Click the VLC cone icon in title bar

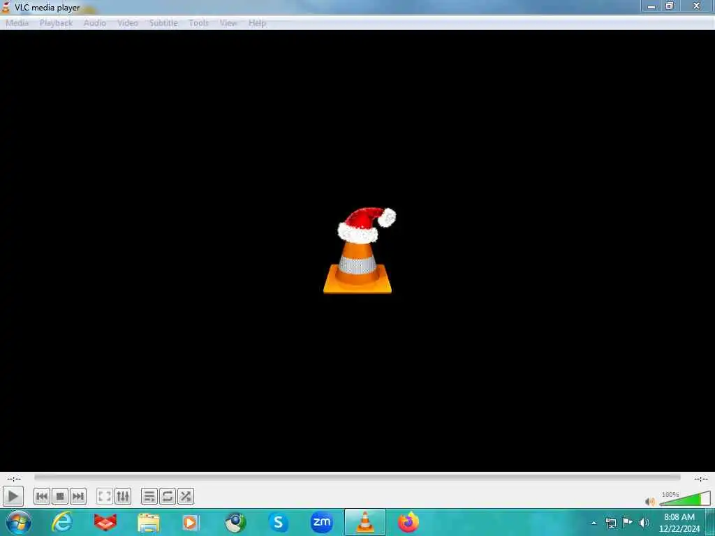6,7
